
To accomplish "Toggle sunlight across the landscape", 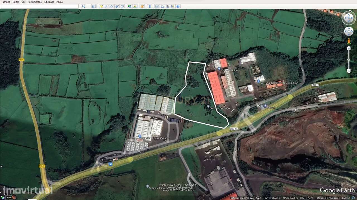I will pyautogui.click(x=135, y=6).
